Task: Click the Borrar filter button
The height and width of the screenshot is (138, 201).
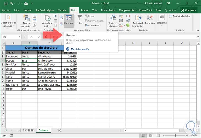Action: pos(90,16)
